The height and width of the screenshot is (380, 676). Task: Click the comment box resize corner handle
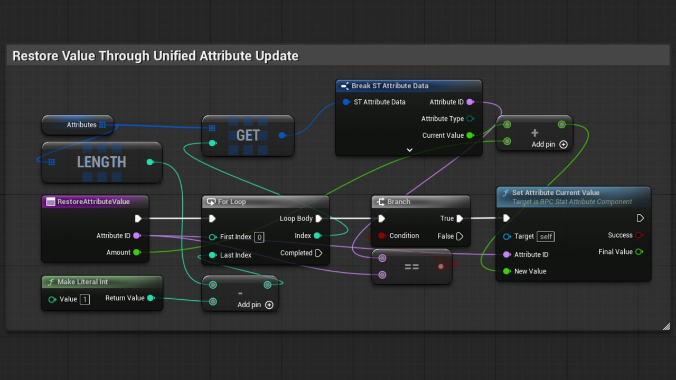click(x=666, y=327)
